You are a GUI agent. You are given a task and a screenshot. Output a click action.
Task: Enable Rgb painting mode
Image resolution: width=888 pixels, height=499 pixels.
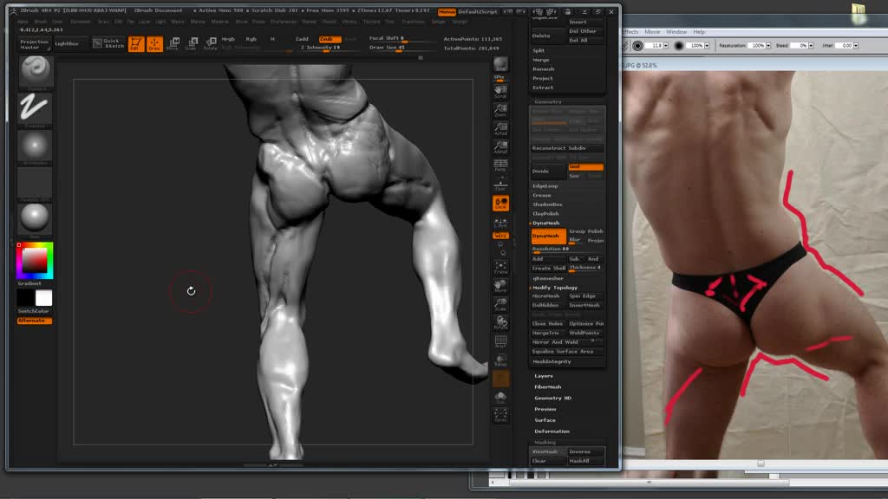tap(251, 39)
